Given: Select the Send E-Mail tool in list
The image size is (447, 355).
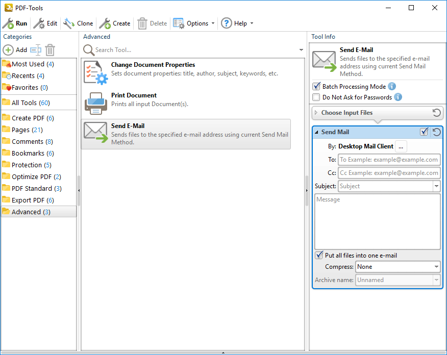Looking at the screenshot, I should [186, 134].
